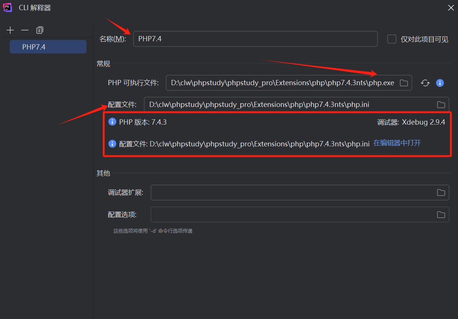Click the plus icon to add interpreter

(10, 30)
